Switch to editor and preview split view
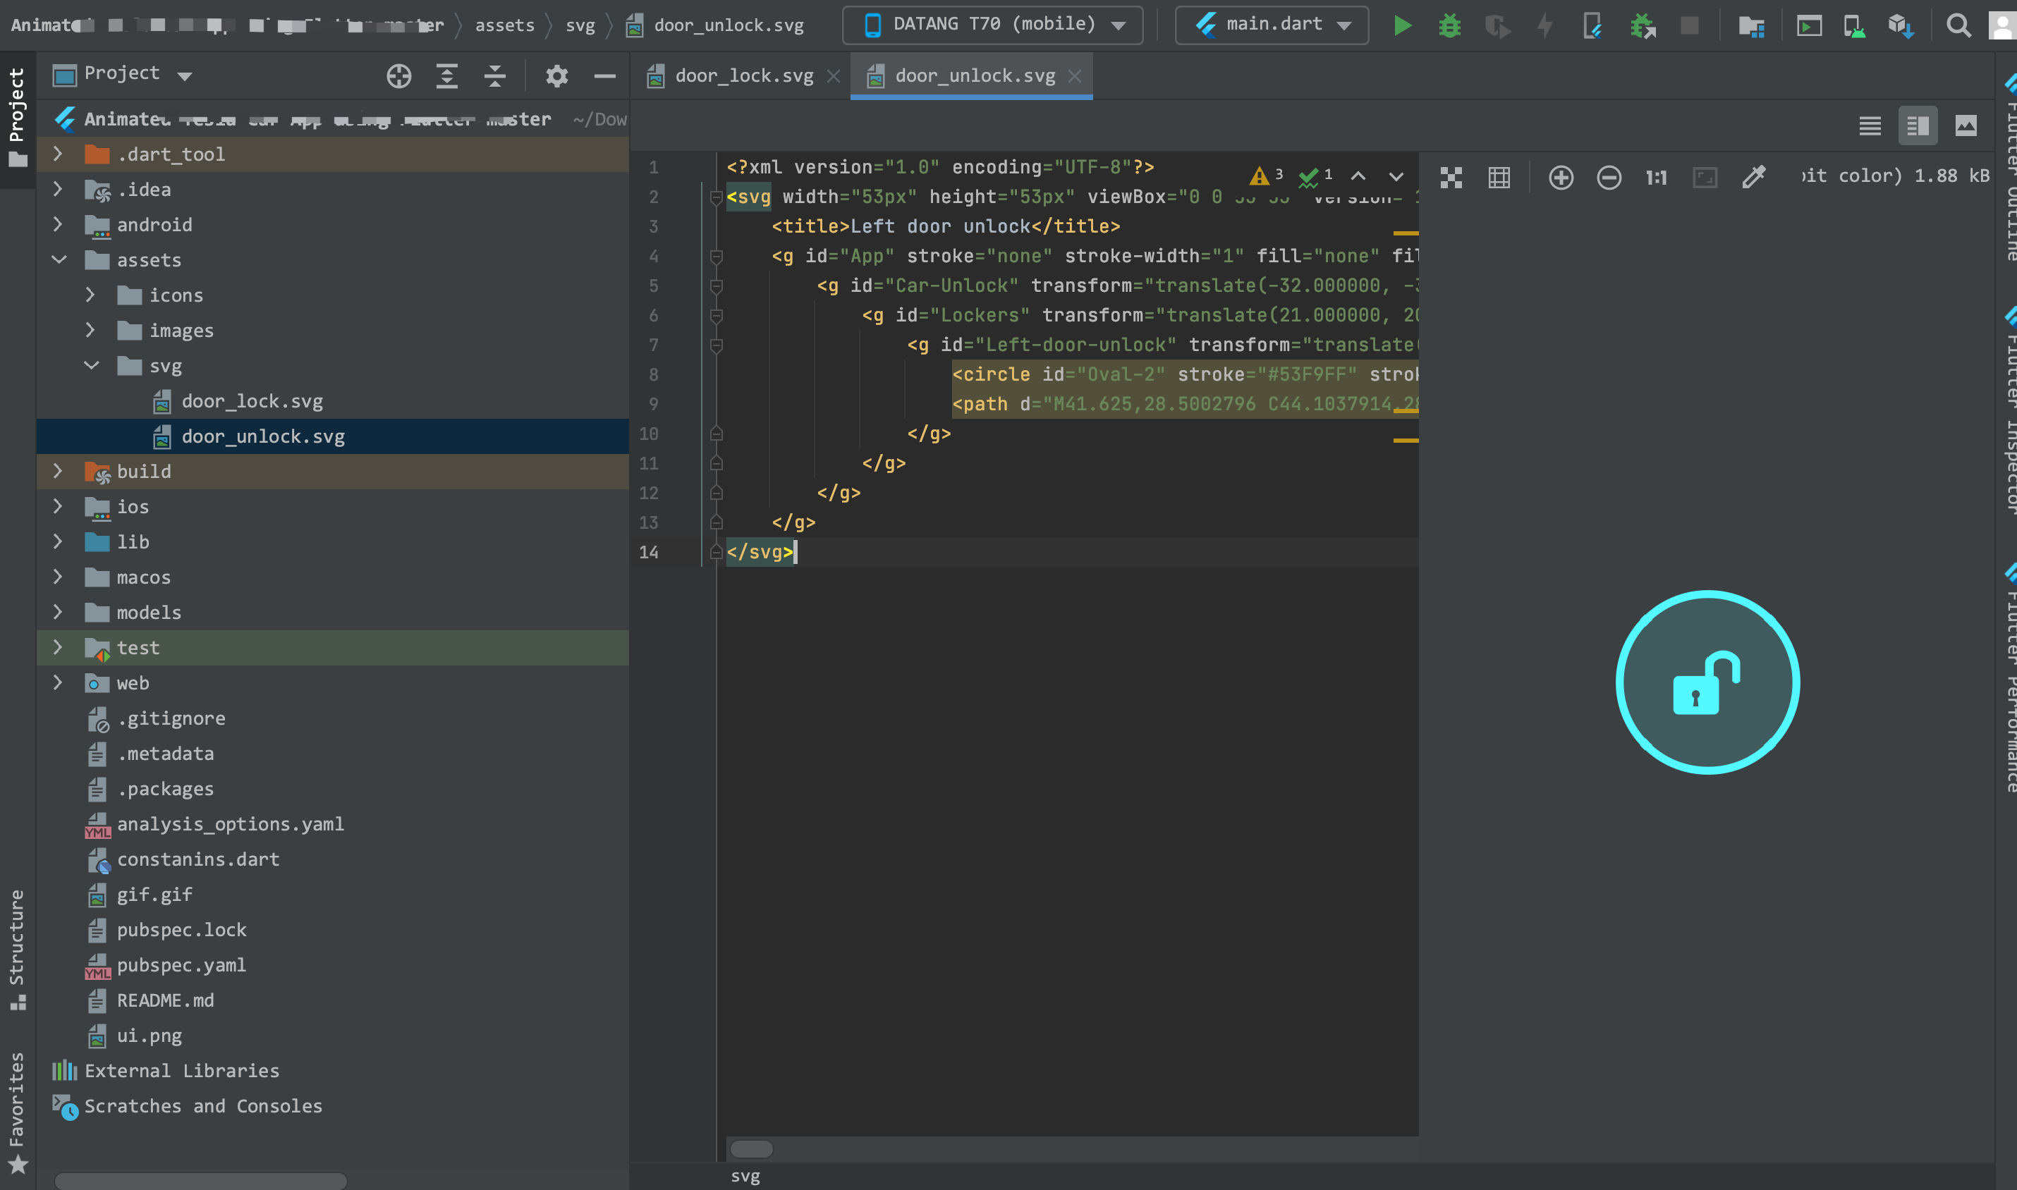The width and height of the screenshot is (2017, 1190). click(x=1918, y=126)
